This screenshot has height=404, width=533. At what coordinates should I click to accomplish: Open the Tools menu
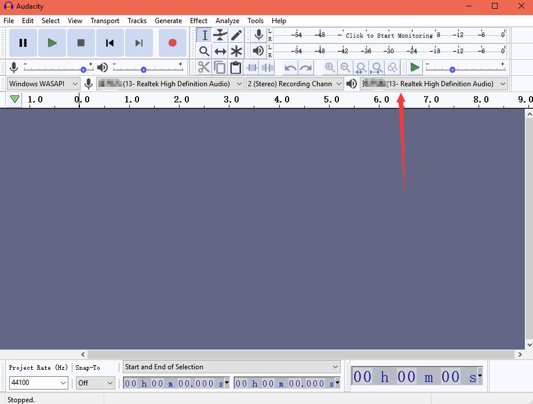coord(255,21)
